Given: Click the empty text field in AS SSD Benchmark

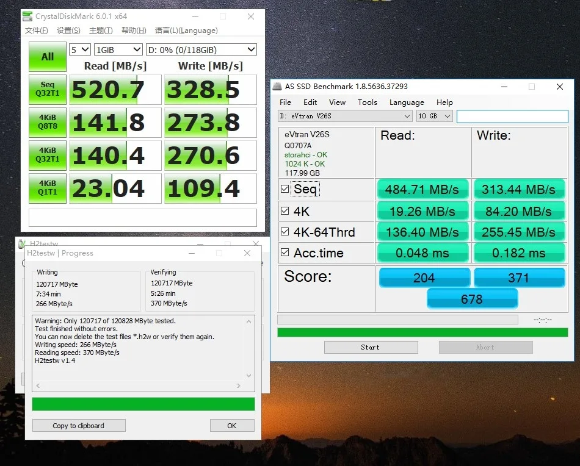Looking at the screenshot, I should [x=512, y=116].
